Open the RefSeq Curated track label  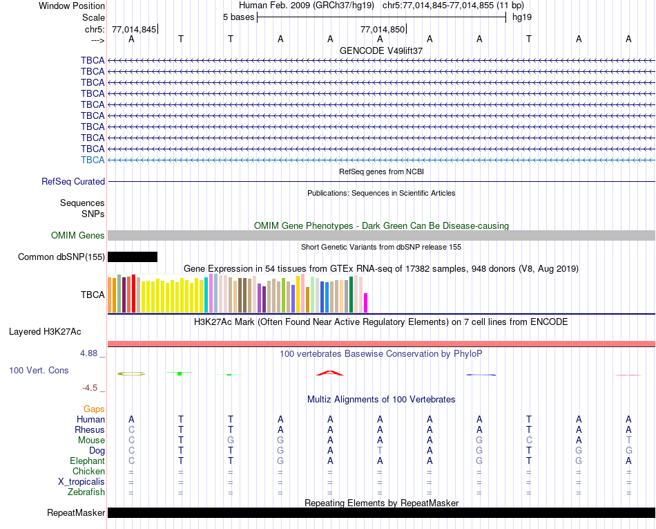[x=73, y=181]
